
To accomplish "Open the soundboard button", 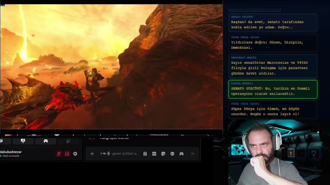I will [68, 141].
